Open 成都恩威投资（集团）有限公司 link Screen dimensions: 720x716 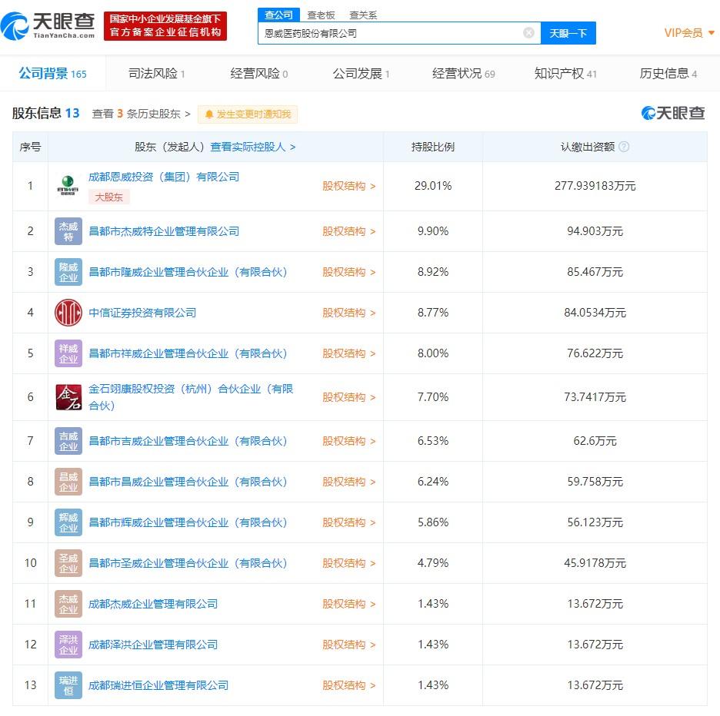pos(164,177)
